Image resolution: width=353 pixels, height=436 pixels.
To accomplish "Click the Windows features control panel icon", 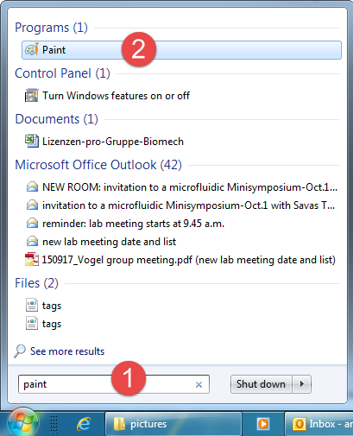I will click(31, 95).
